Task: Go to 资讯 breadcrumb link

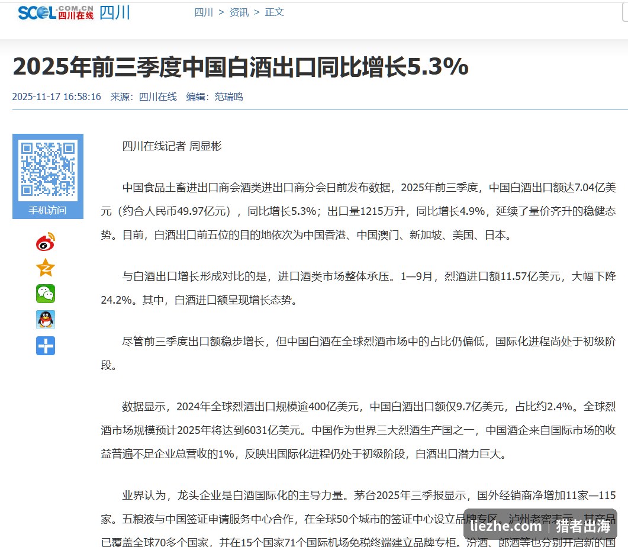Action: [239, 12]
